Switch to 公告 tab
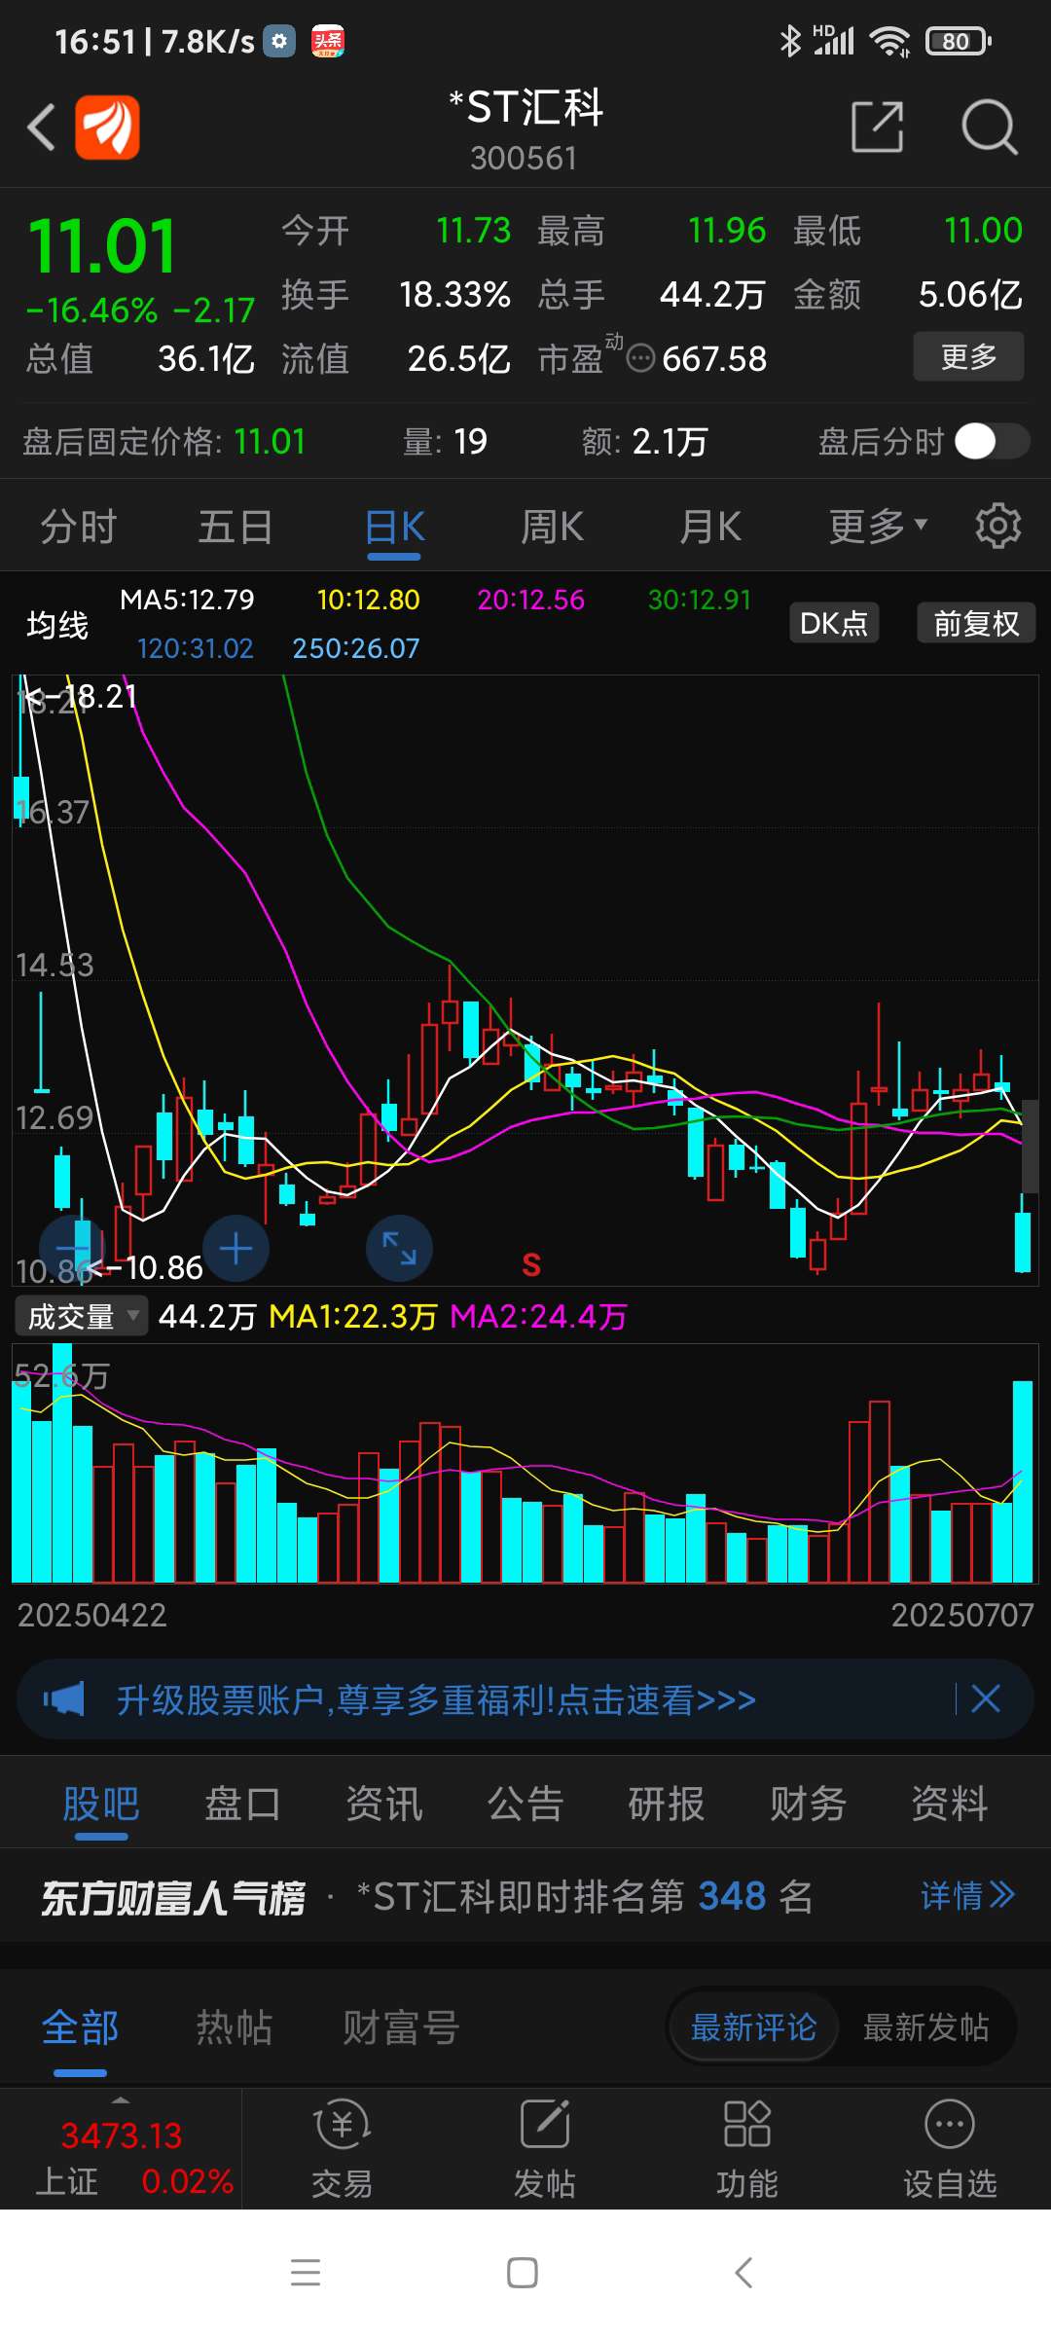 [x=525, y=1804]
